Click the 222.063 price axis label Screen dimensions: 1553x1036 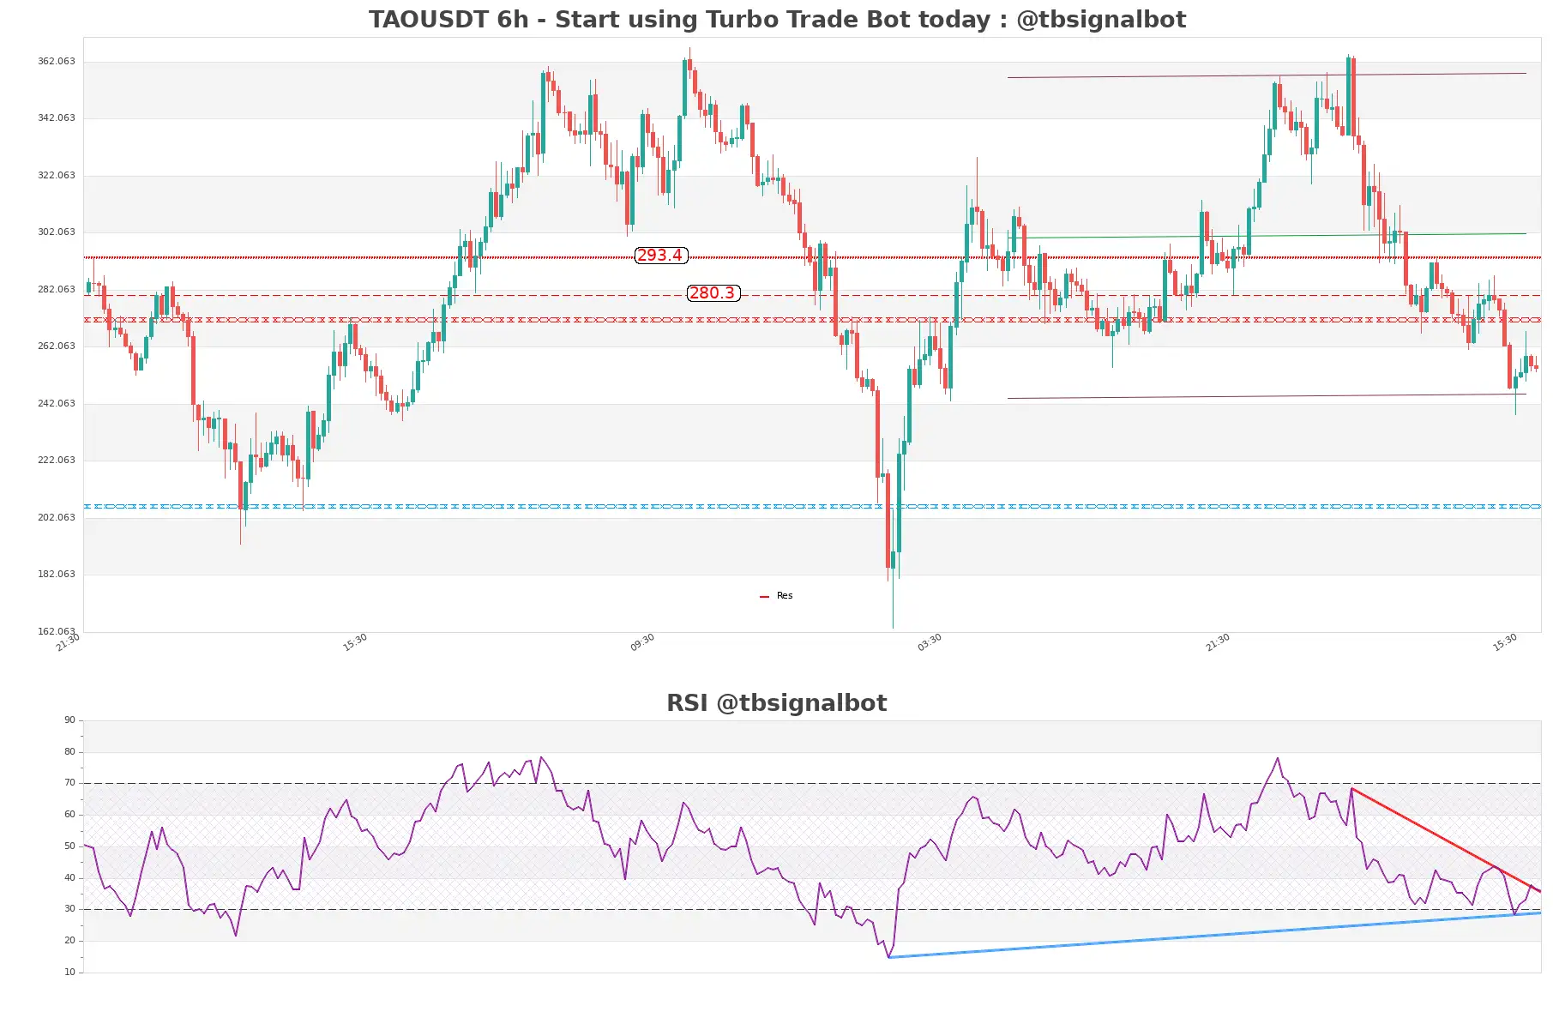click(57, 461)
